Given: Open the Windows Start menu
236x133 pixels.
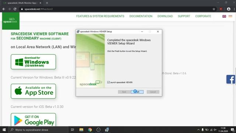Looking at the screenshot, I should coord(4,130).
